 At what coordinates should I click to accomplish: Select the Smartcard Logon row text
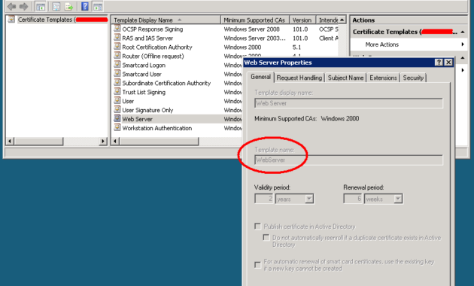(x=144, y=65)
